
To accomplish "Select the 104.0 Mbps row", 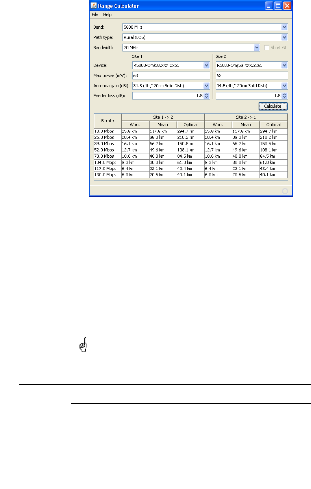I will click(191, 163).
